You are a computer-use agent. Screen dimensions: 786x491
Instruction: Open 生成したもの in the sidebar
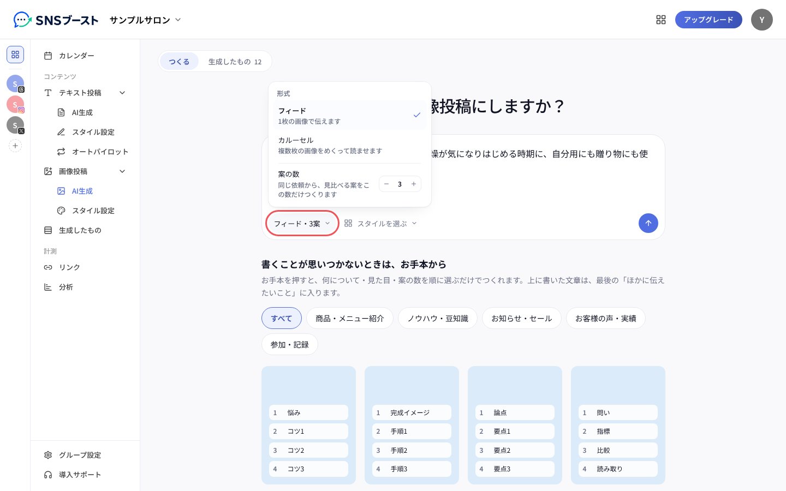pos(85,230)
